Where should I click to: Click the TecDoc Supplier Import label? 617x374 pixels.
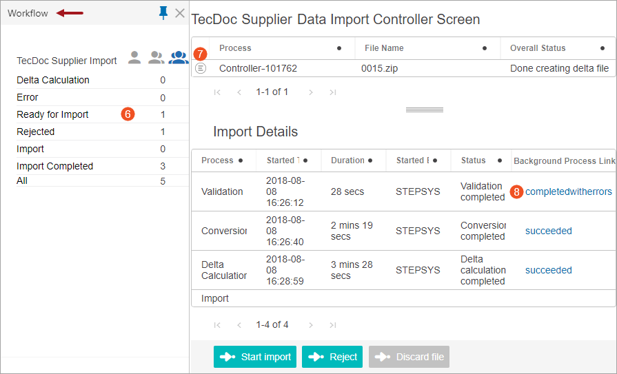pyautogui.click(x=66, y=61)
